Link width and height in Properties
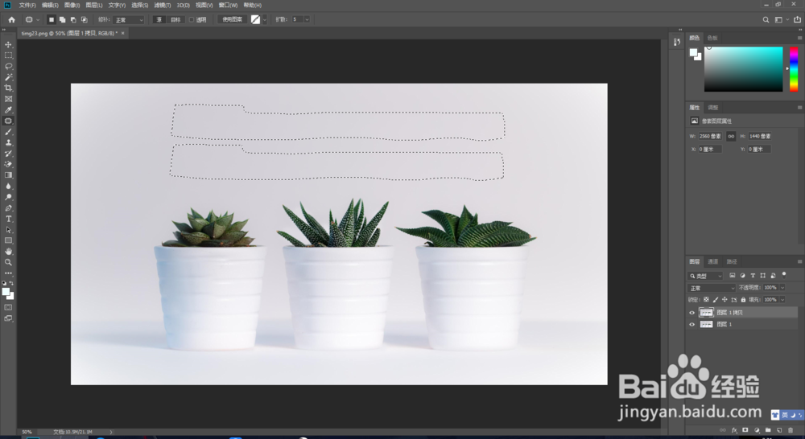The height and width of the screenshot is (439, 805). click(731, 136)
